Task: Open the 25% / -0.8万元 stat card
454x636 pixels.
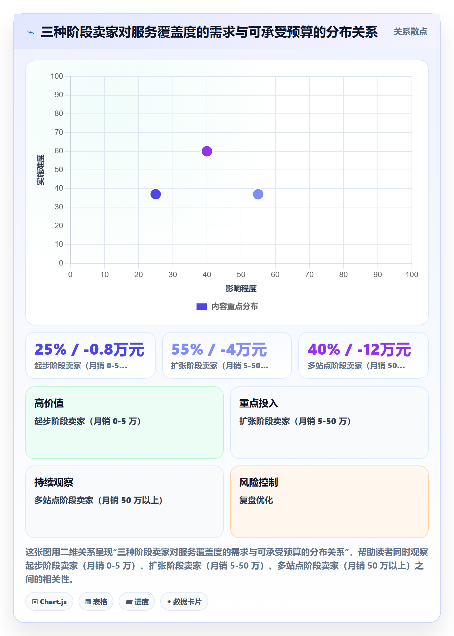Action: pos(90,355)
